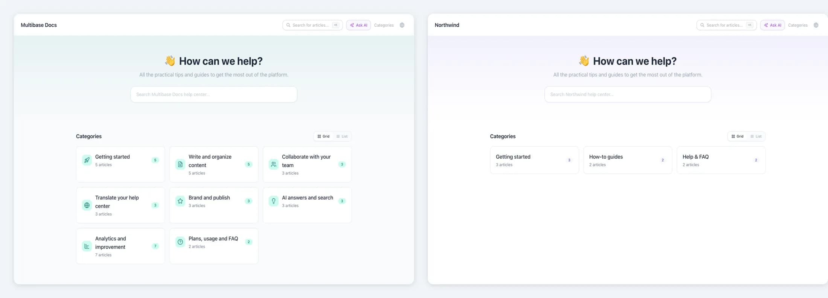Open the How-to guides category in Northwind

pyautogui.click(x=628, y=160)
